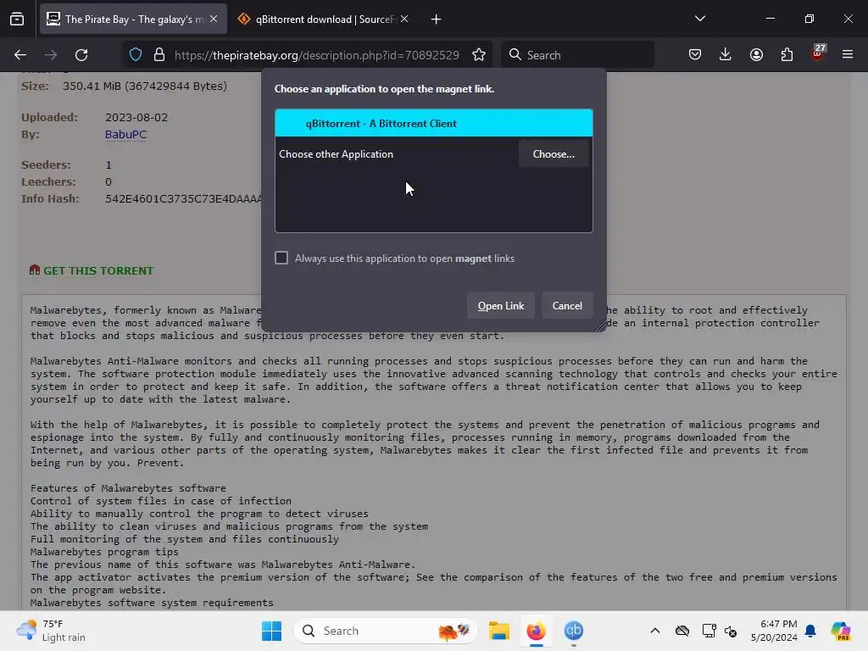Screen dimensions: 868x651
Task: Go back to the previous page
Action: coord(20,55)
